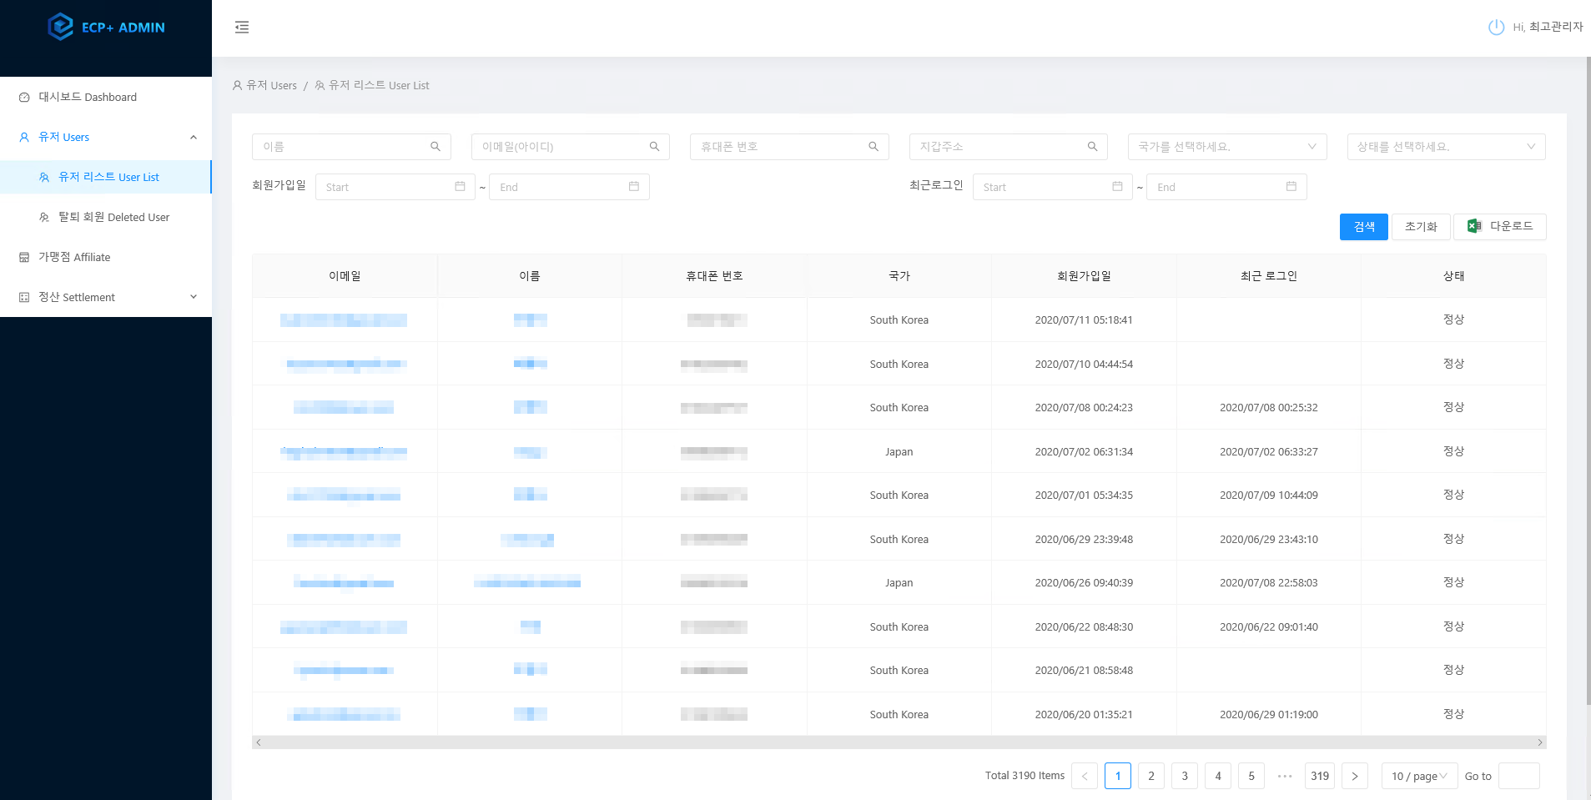Focus the 지갑주소 wallet input
Image resolution: width=1591 pixels, height=800 pixels.
[x=1009, y=147]
